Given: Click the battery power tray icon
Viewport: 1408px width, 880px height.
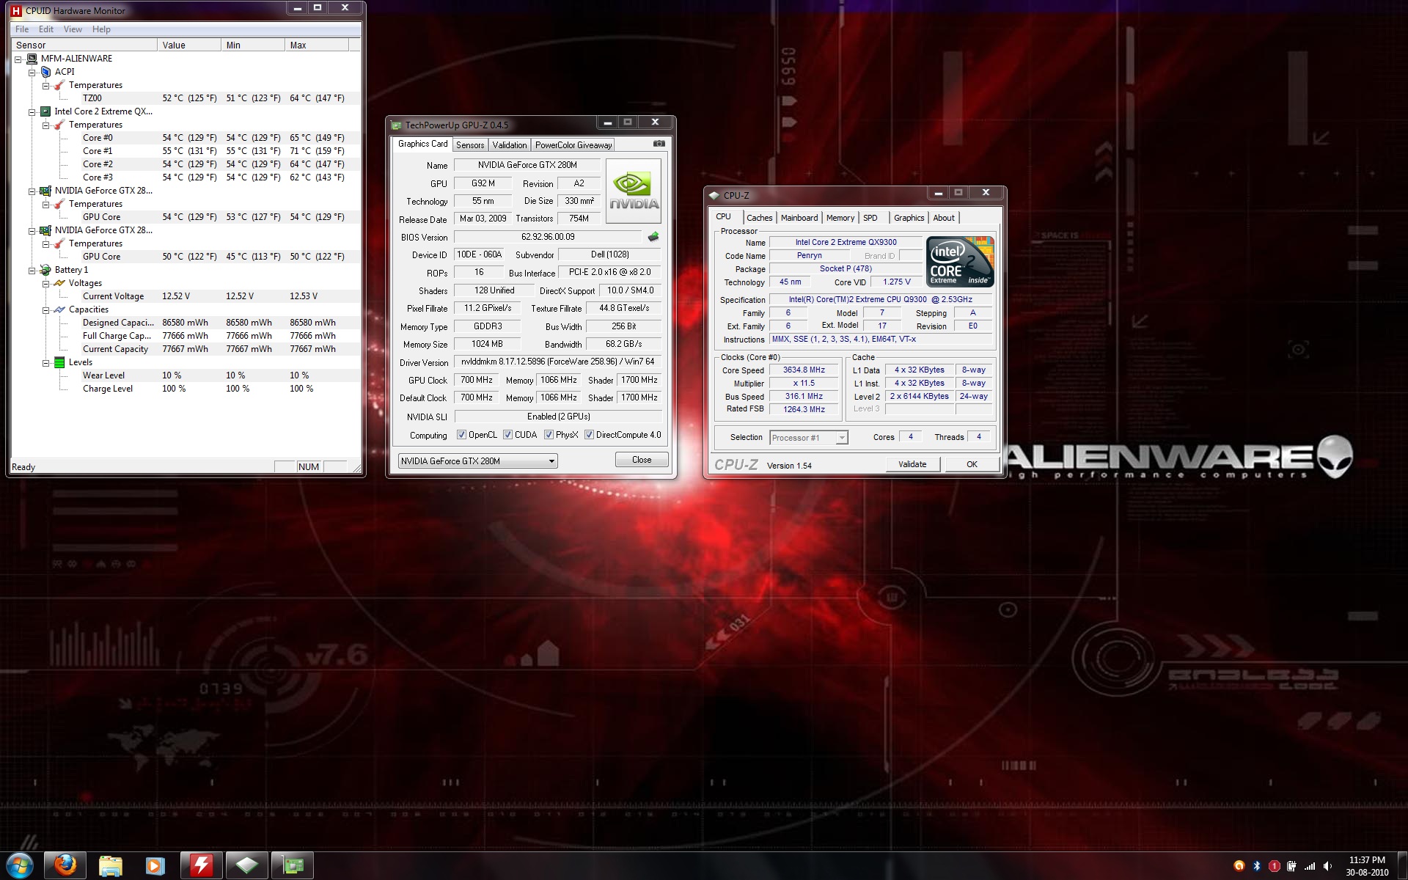Looking at the screenshot, I should (x=1291, y=866).
